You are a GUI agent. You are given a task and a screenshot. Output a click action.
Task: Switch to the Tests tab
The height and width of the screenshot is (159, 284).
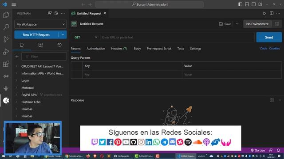coord(181,49)
